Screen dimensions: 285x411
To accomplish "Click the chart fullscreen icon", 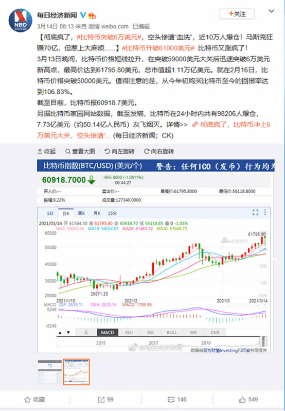I will 256,212.
